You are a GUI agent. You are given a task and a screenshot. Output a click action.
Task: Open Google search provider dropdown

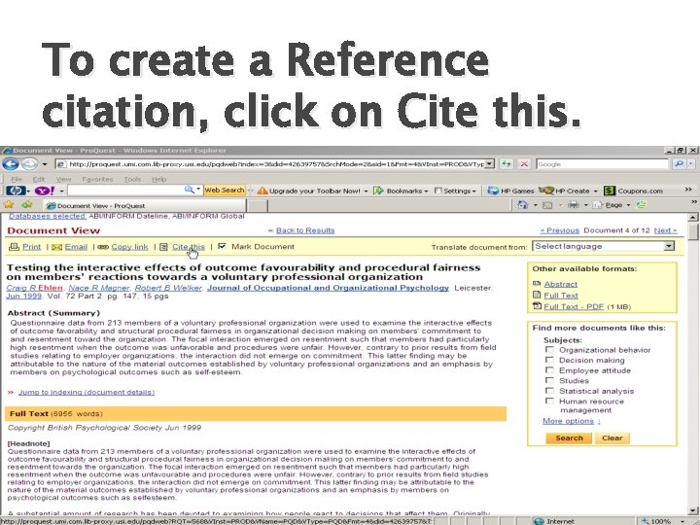(x=691, y=164)
